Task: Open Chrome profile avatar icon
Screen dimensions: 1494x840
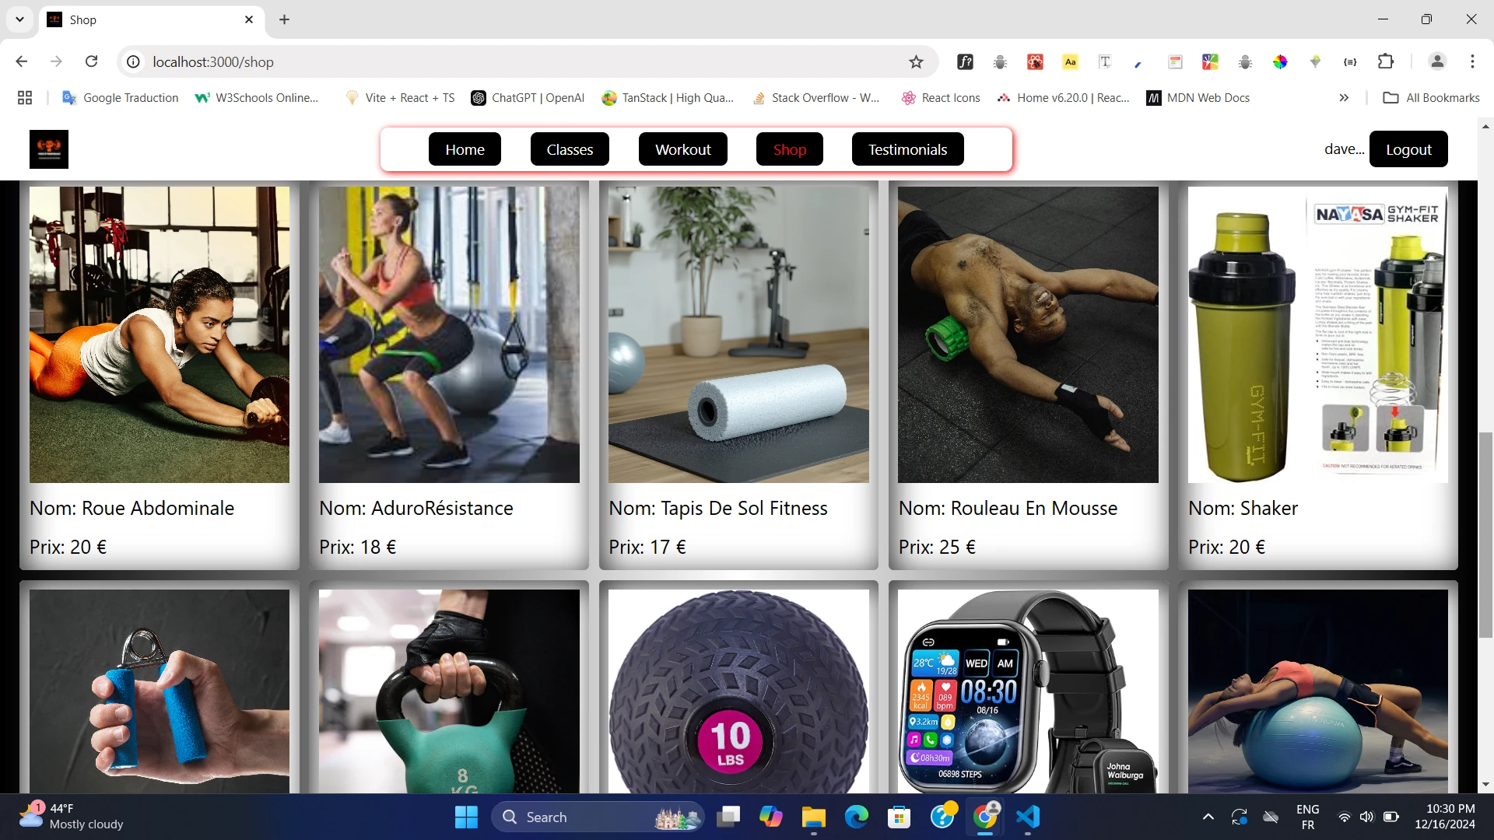Action: pos(1437,61)
